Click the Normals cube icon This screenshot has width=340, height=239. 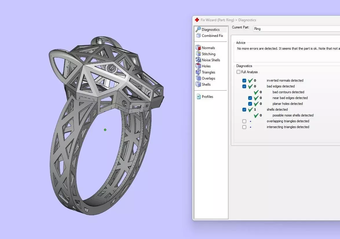coord(198,48)
